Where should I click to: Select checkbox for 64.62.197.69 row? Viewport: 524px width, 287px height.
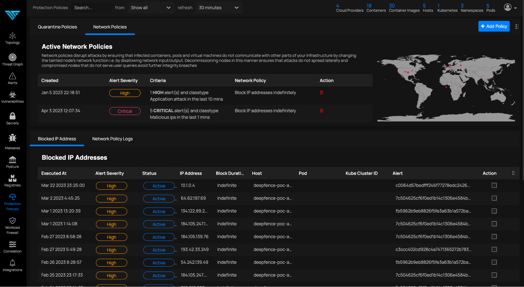point(494,198)
